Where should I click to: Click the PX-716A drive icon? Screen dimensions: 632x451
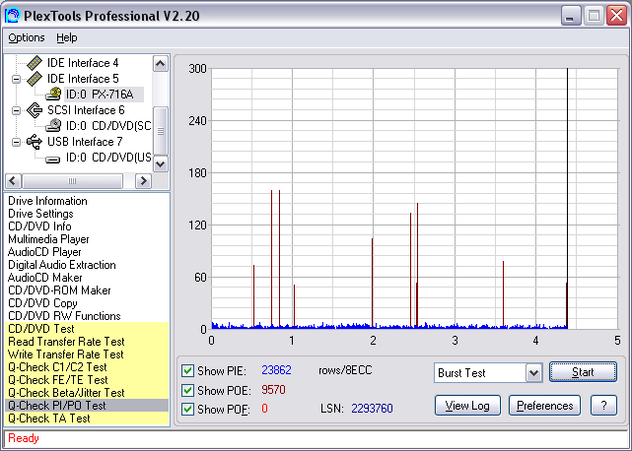point(53,95)
